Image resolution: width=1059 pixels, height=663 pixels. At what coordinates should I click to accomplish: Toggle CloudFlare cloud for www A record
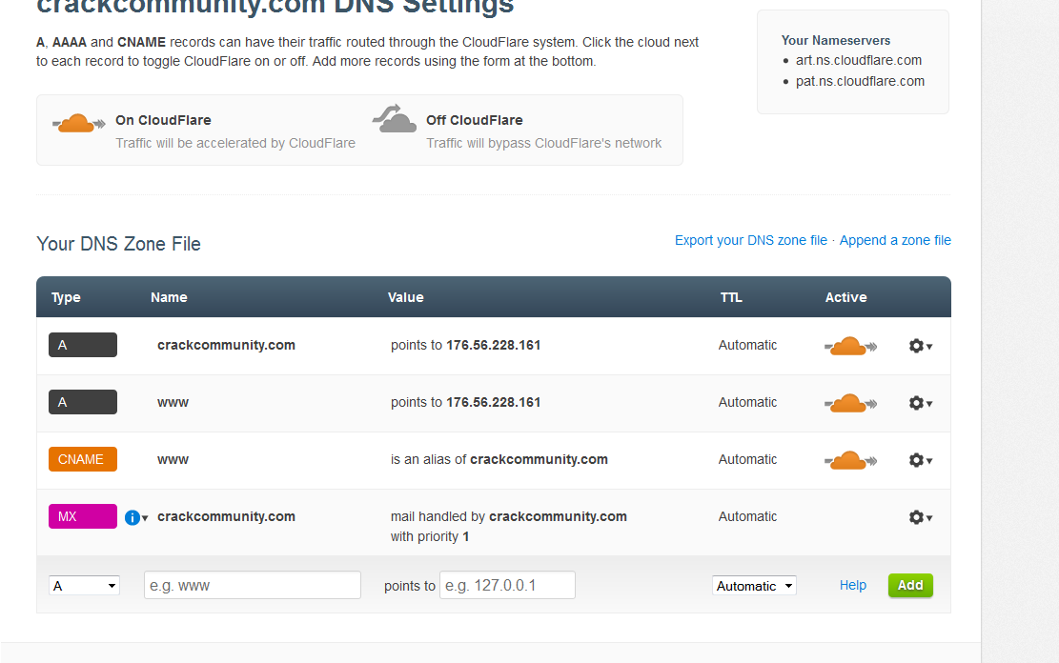pyautogui.click(x=850, y=403)
